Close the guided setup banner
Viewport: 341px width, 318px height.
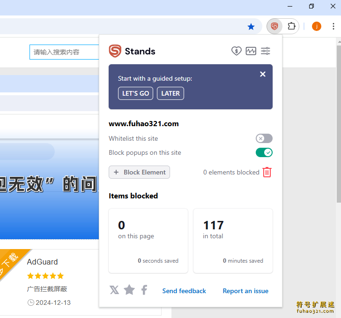tap(263, 74)
